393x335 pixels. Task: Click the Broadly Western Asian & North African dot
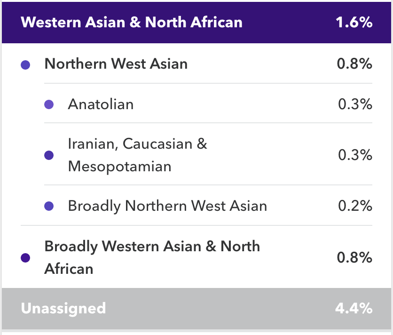coord(25,258)
